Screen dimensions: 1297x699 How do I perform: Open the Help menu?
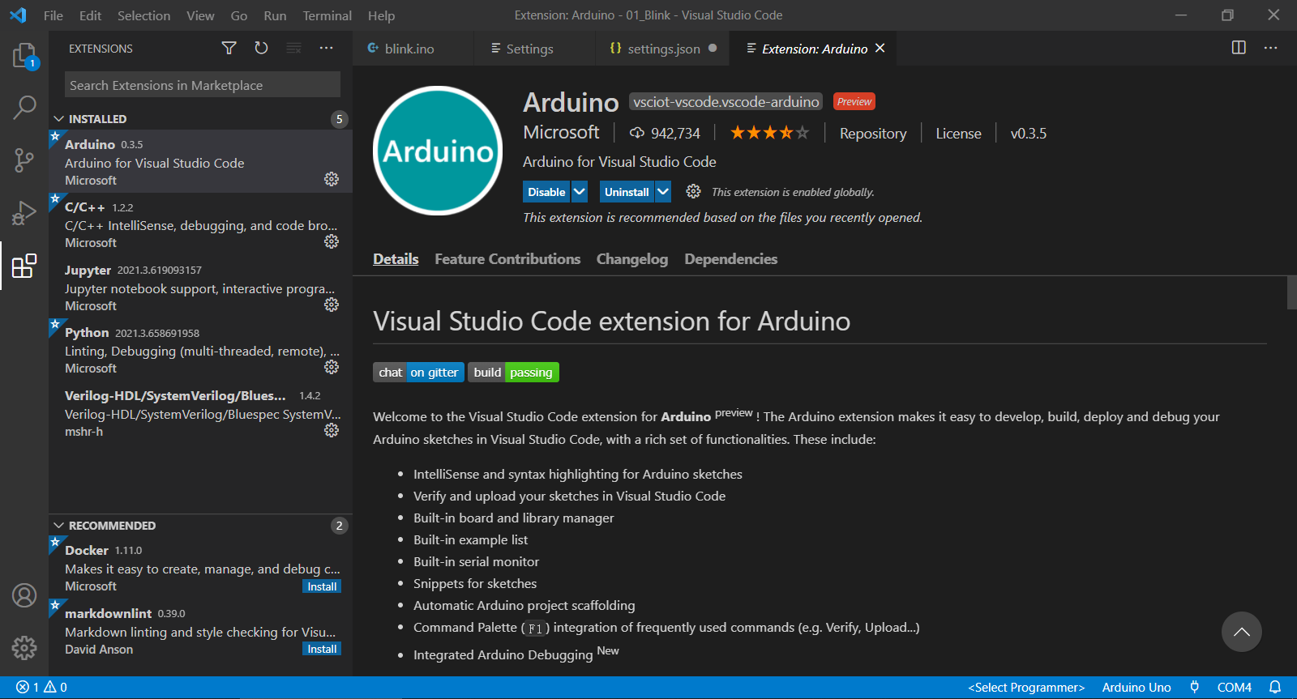381,15
